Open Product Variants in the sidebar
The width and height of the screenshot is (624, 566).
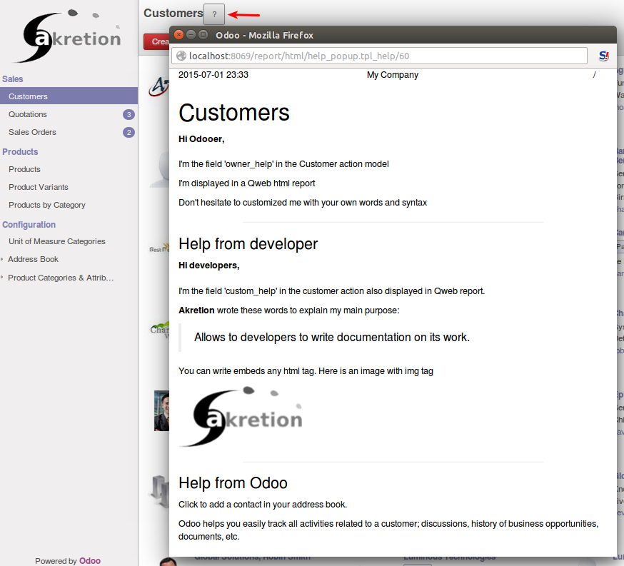[x=39, y=187]
